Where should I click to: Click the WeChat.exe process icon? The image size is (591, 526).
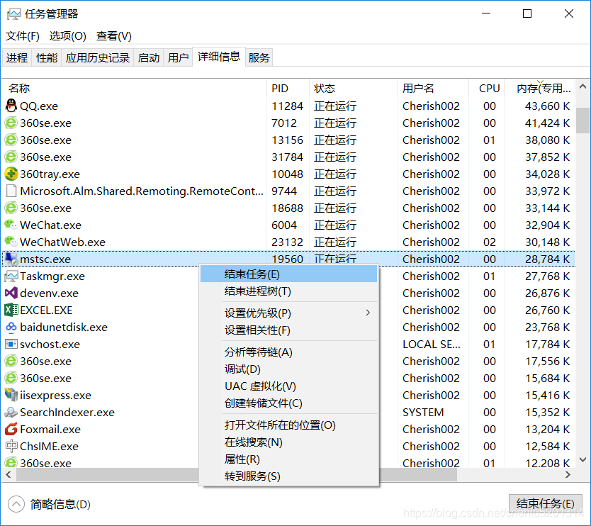(11, 225)
